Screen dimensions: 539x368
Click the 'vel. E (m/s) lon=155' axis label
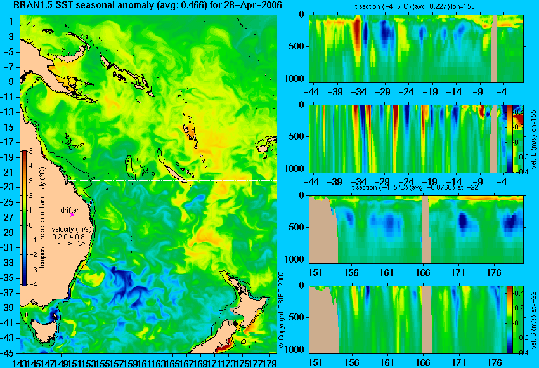(533, 140)
